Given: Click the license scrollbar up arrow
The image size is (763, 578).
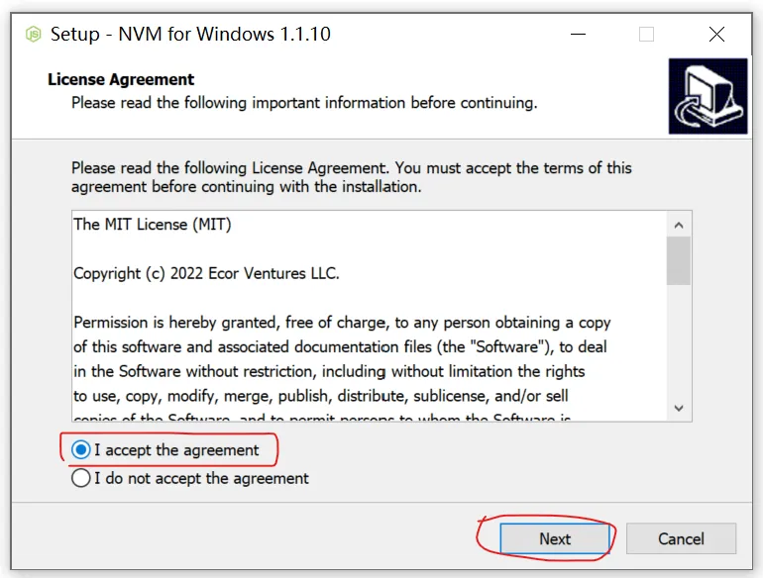Looking at the screenshot, I should [679, 224].
